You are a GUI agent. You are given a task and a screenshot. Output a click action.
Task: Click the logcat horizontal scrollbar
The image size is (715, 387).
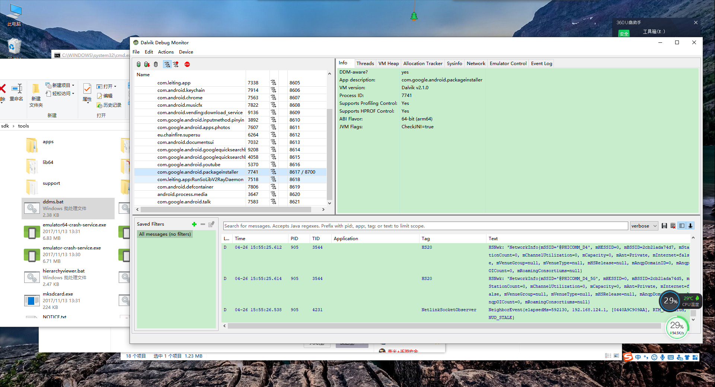(444, 326)
